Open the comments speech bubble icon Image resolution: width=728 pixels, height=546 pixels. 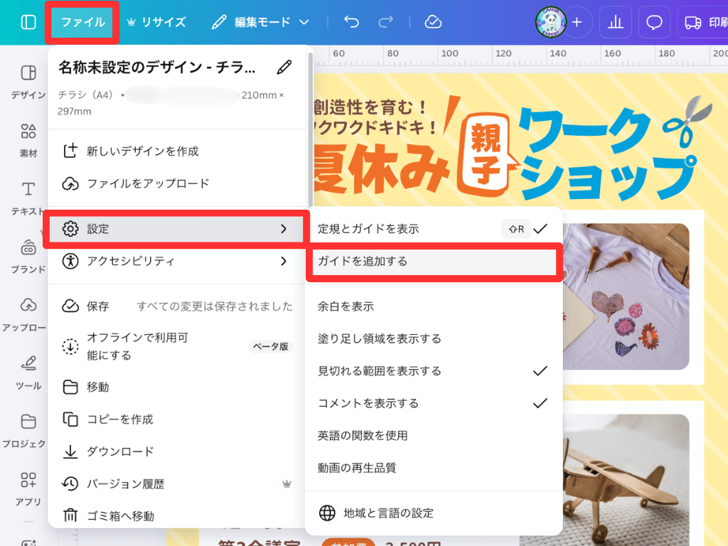(654, 23)
